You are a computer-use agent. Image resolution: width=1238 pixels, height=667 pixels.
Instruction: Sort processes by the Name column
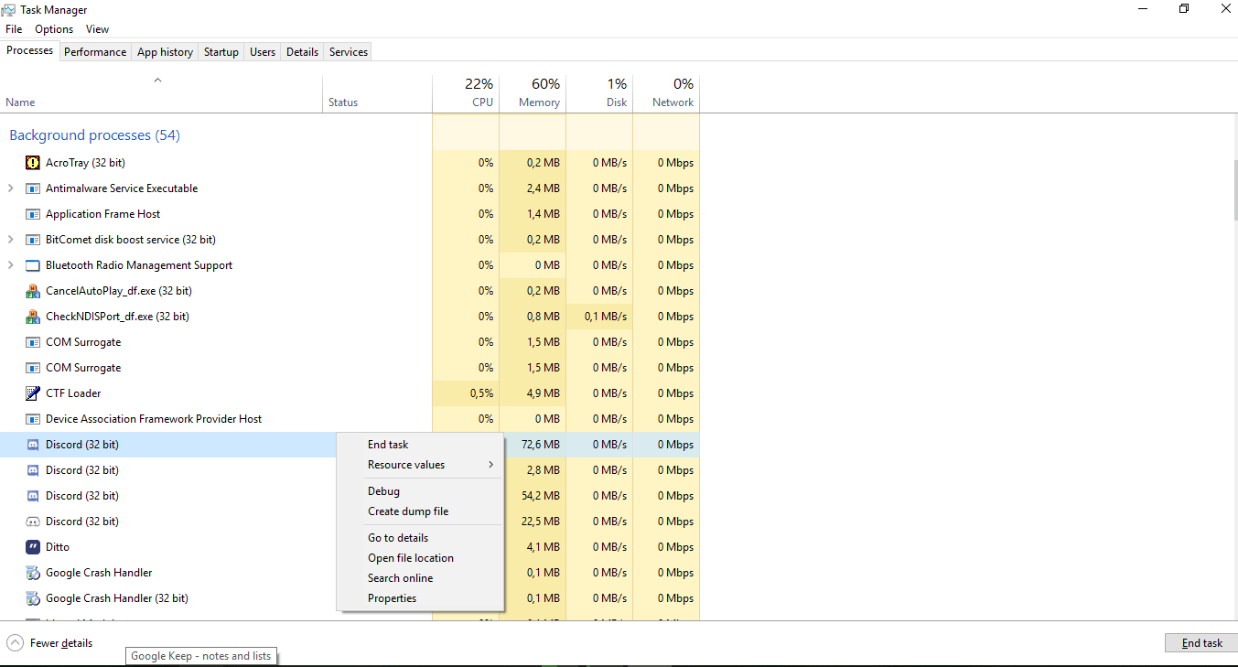coord(20,102)
